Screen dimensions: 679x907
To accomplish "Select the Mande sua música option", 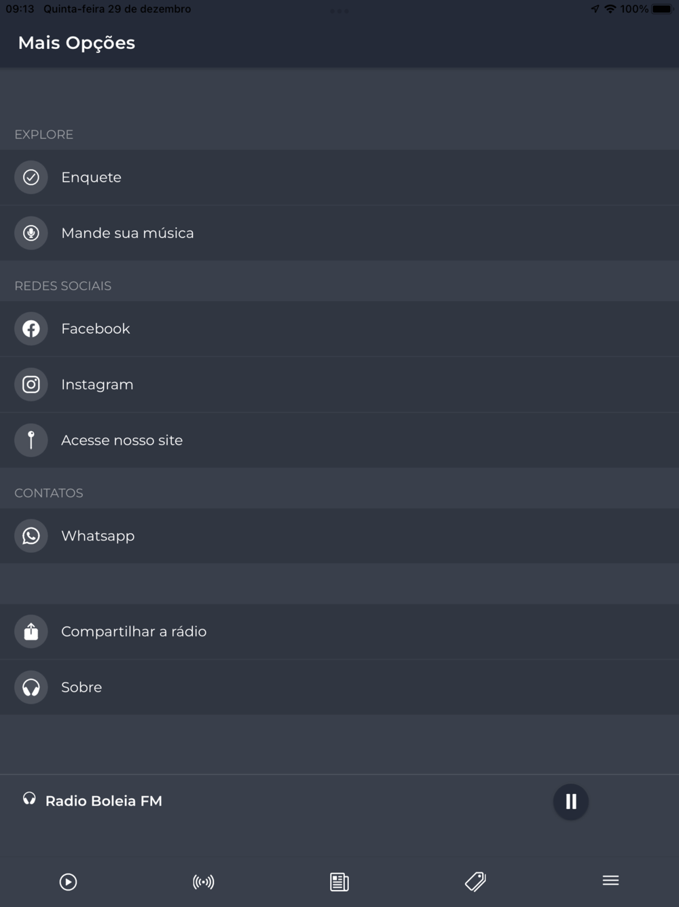I will [x=339, y=233].
